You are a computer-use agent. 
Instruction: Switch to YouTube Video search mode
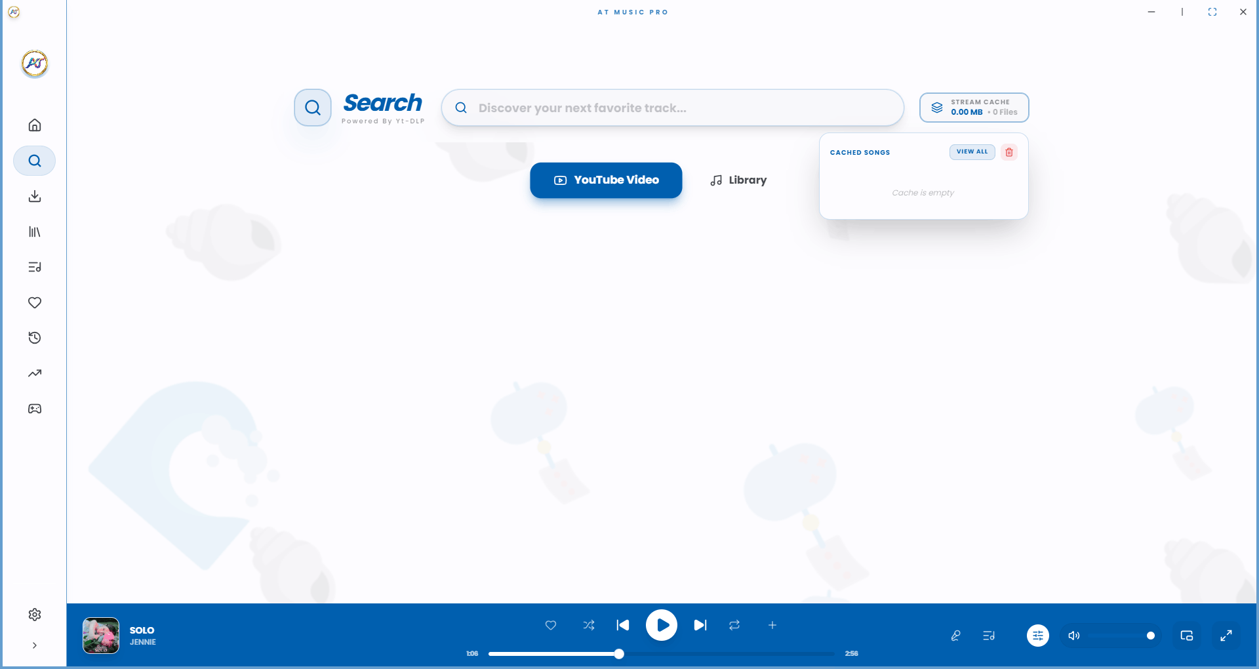605,180
